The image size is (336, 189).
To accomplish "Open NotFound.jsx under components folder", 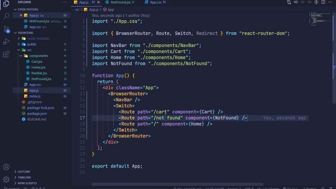I will click(x=41, y=79).
